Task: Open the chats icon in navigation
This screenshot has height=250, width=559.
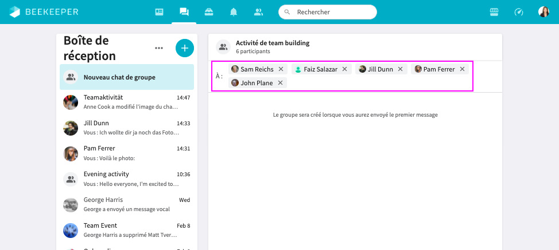Action: pyautogui.click(x=184, y=12)
